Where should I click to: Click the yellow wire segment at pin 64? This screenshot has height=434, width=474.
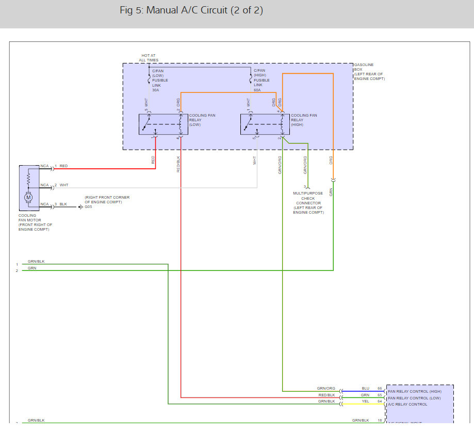pyautogui.click(x=363, y=404)
